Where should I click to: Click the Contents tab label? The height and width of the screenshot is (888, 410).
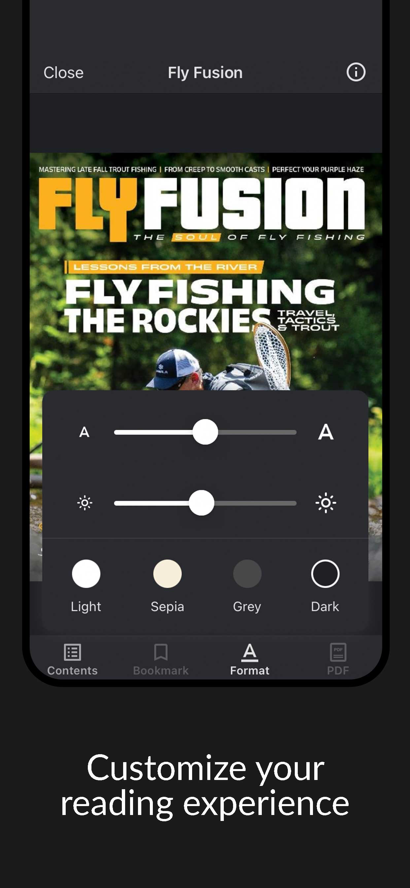point(72,671)
